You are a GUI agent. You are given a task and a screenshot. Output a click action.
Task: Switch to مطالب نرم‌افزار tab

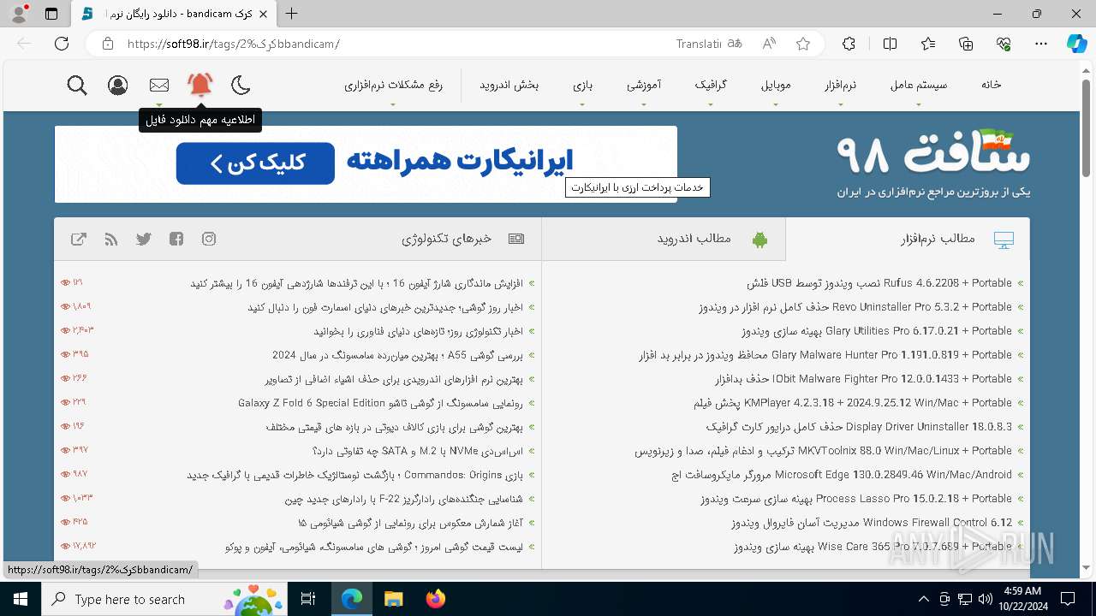pyautogui.click(x=908, y=240)
